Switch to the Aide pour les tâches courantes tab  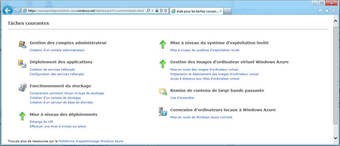pos(195,11)
